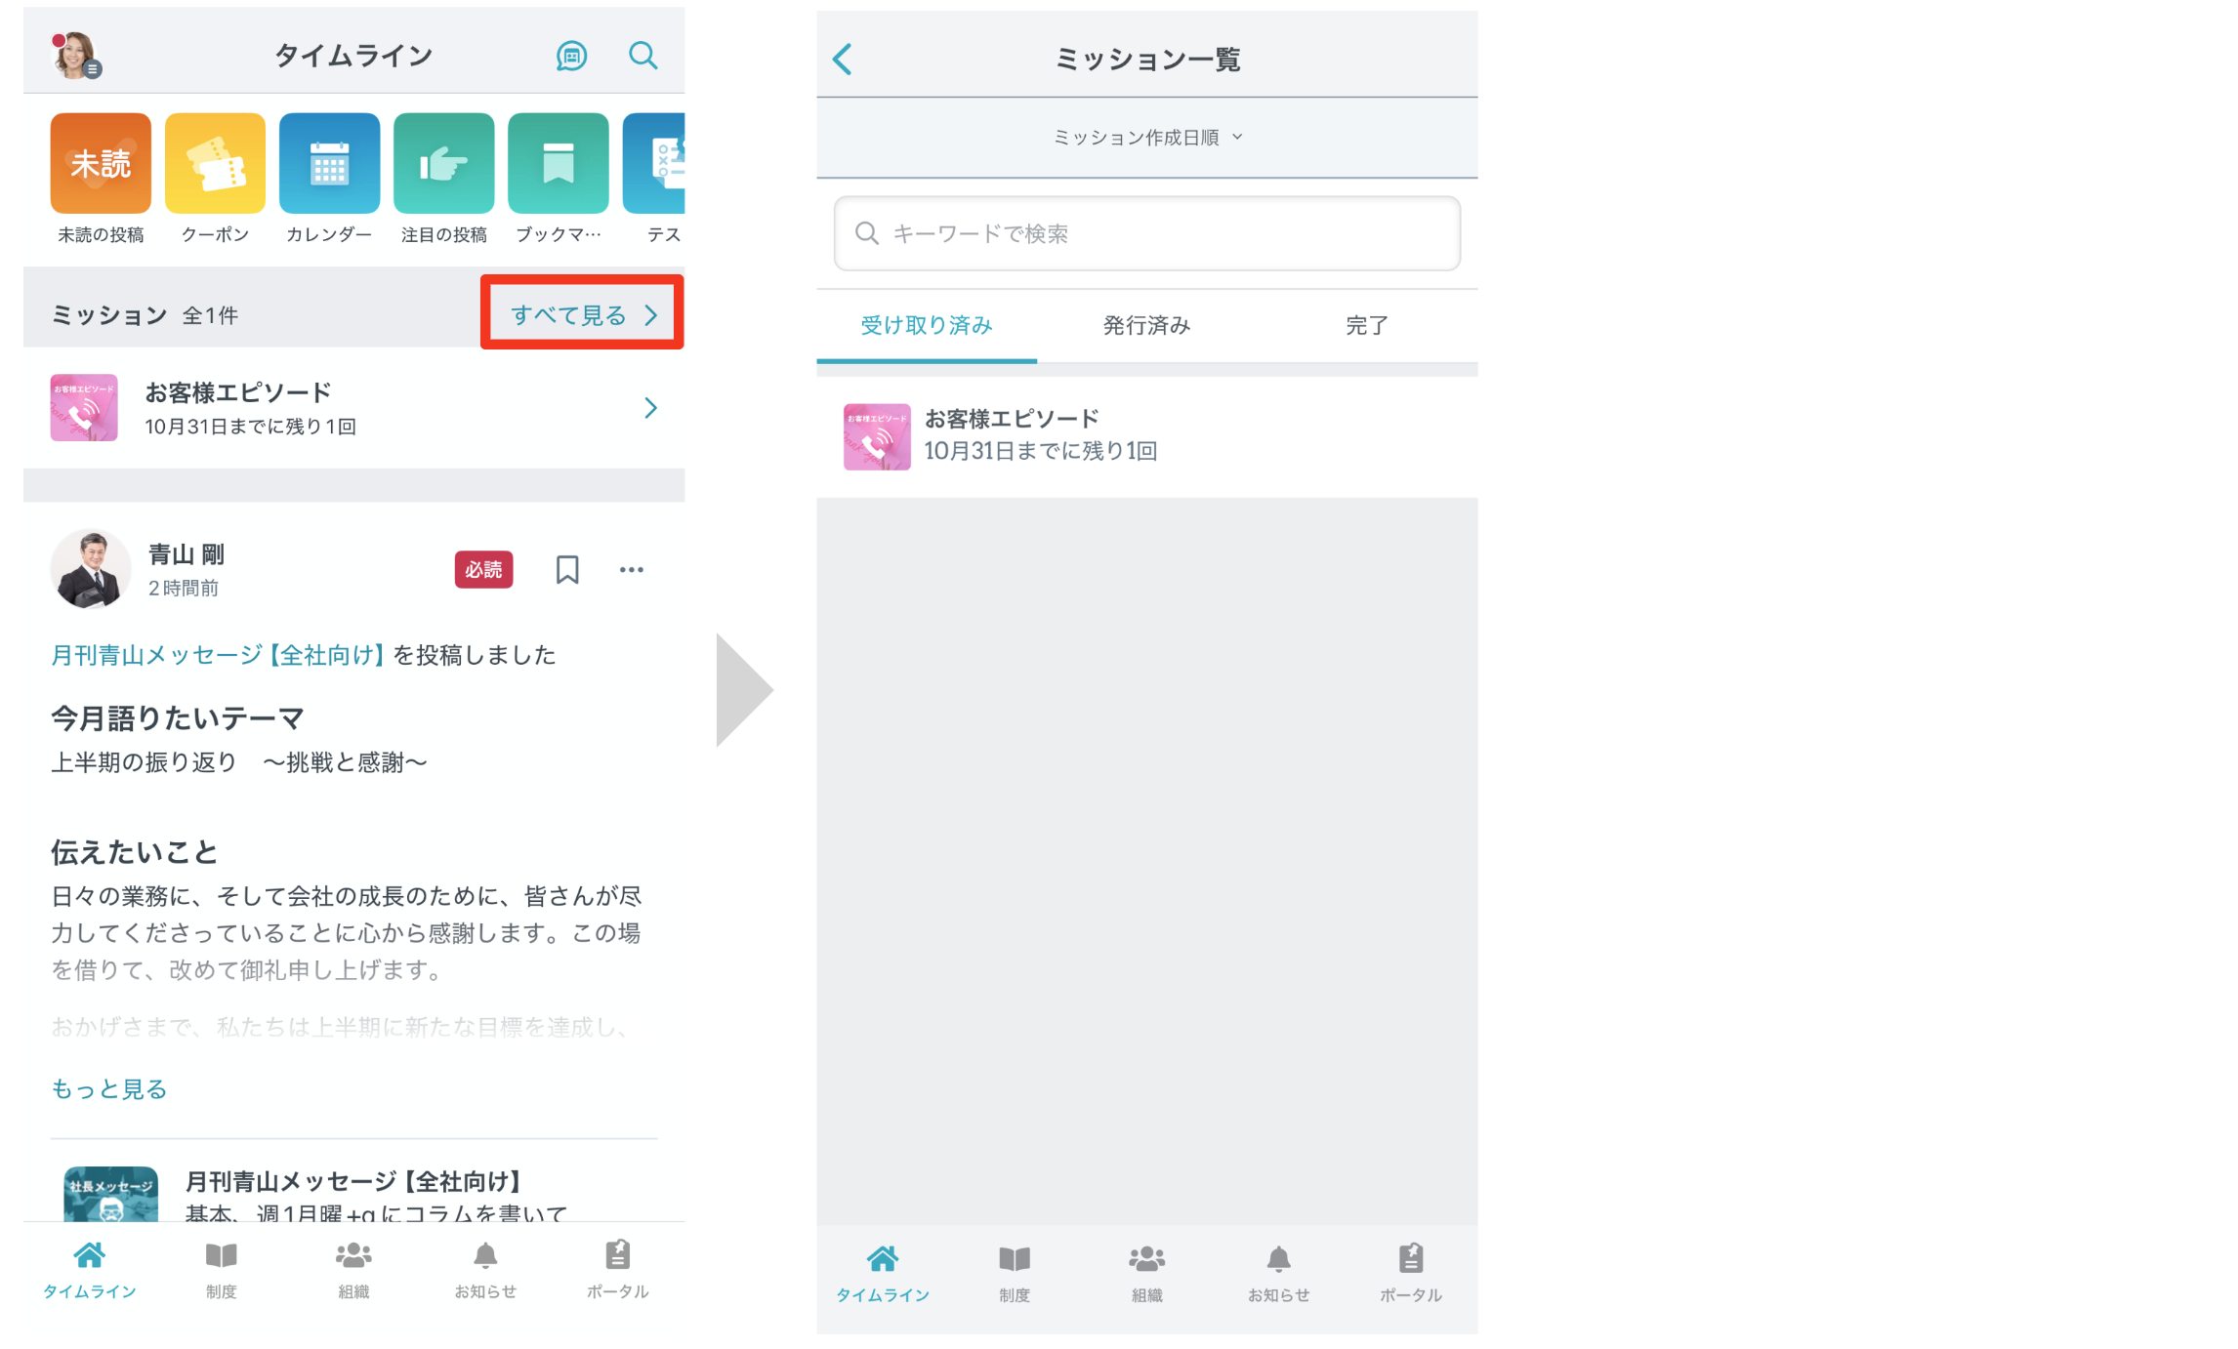Open the ブックマーク shortcut icon
Viewport: 2238px width, 1349px height.
(x=558, y=163)
